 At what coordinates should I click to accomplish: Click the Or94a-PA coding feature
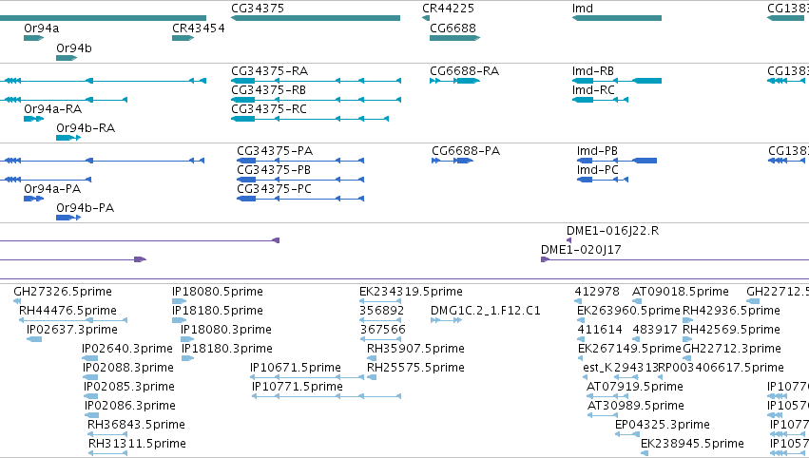pyautogui.click(x=33, y=199)
